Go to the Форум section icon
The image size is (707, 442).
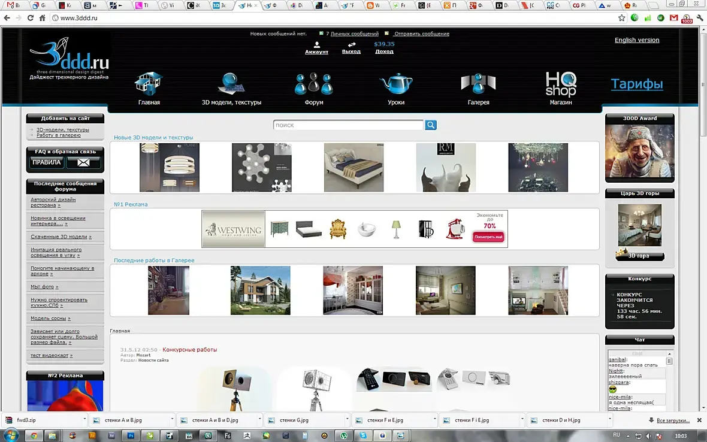(x=314, y=84)
